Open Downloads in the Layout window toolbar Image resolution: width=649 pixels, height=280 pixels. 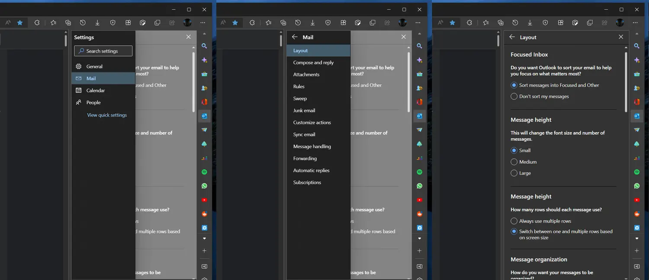(530, 23)
